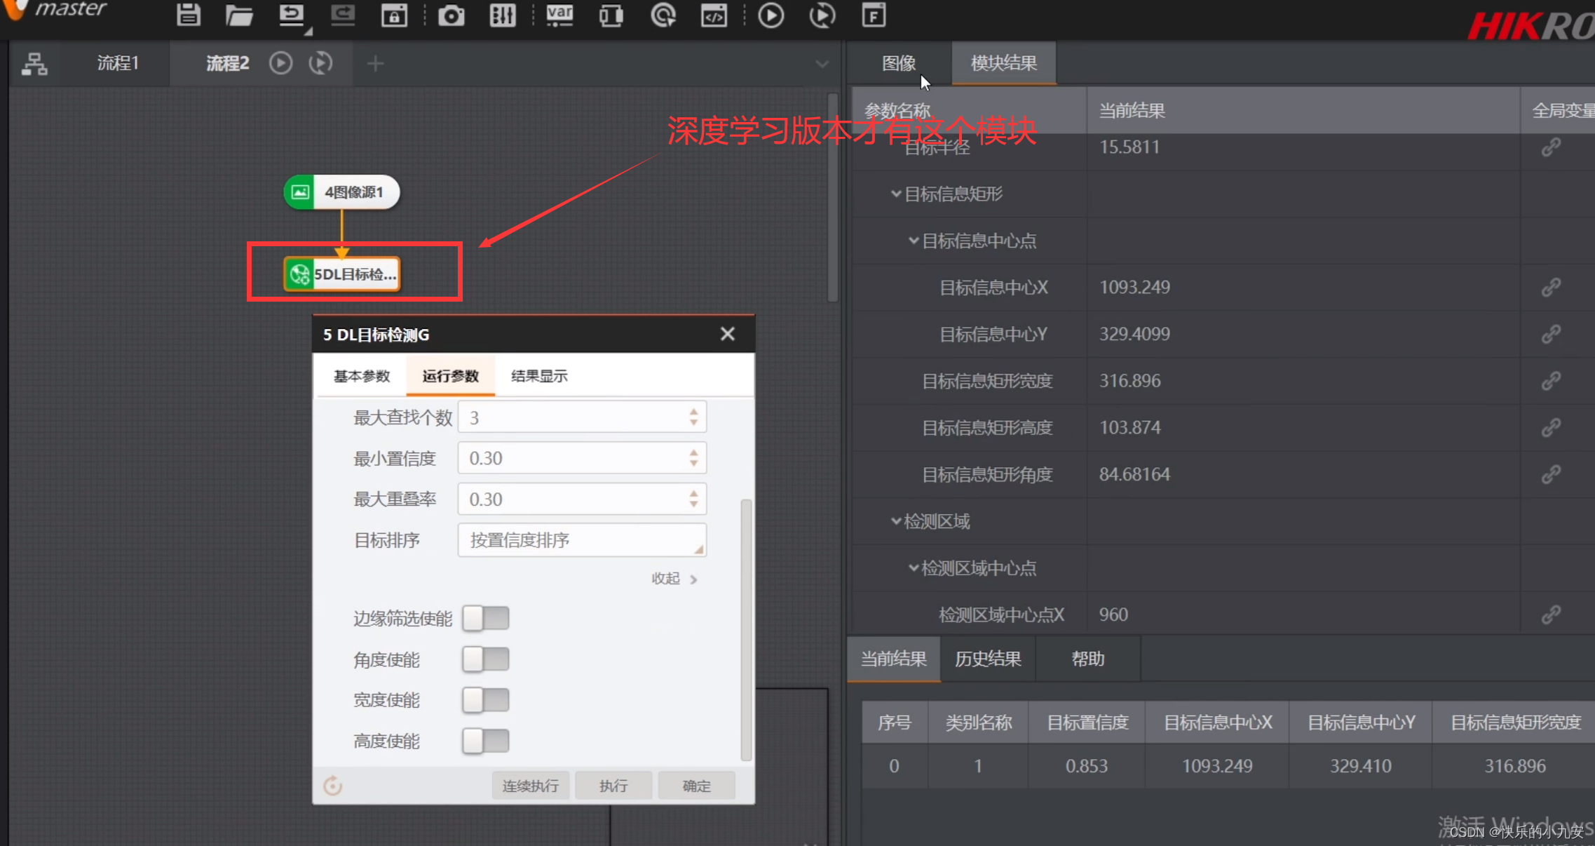The width and height of the screenshot is (1595, 846).
Task: Open the 历史结果 tab
Action: (x=987, y=659)
